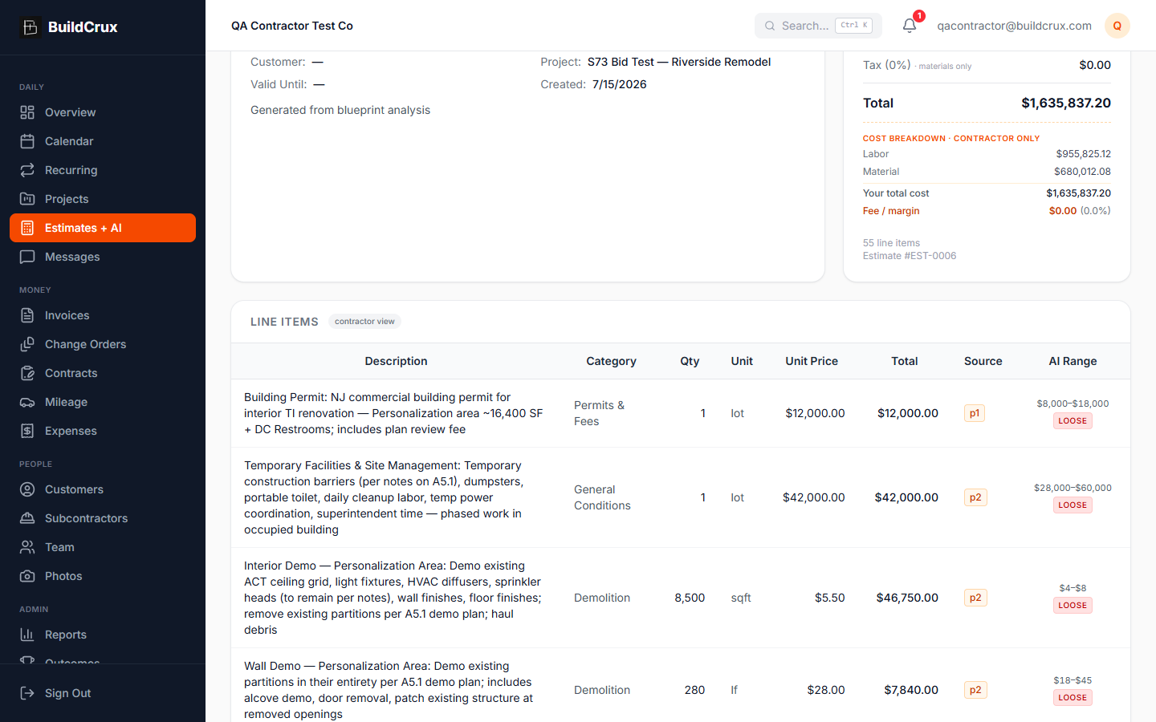Click the Contracts pen icon

click(27, 373)
